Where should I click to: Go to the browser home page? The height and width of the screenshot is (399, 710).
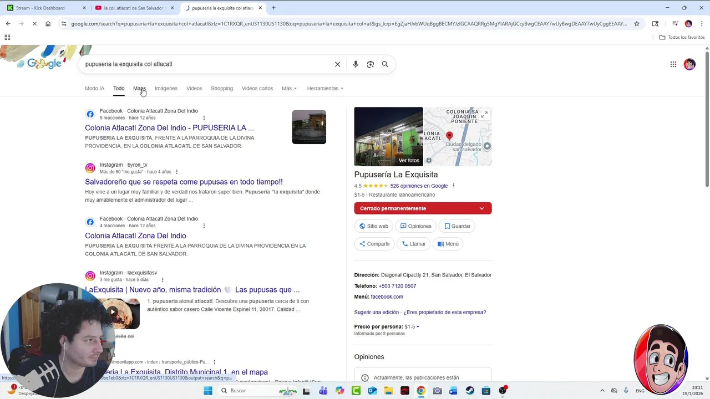click(48, 24)
